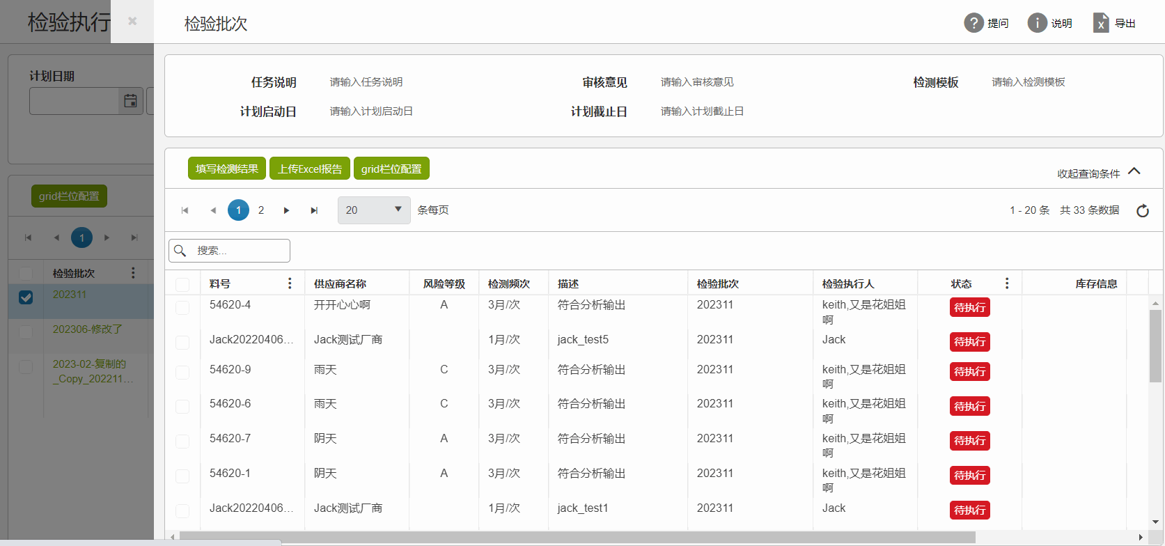Go to previous page in left grid pager

pyautogui.click(x=56, y=237)
